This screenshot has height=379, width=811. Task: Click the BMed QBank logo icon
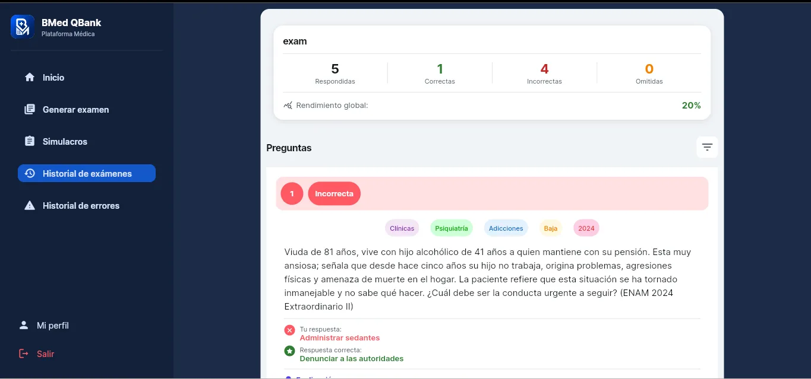pyautogui.click(x=23, y=27)
